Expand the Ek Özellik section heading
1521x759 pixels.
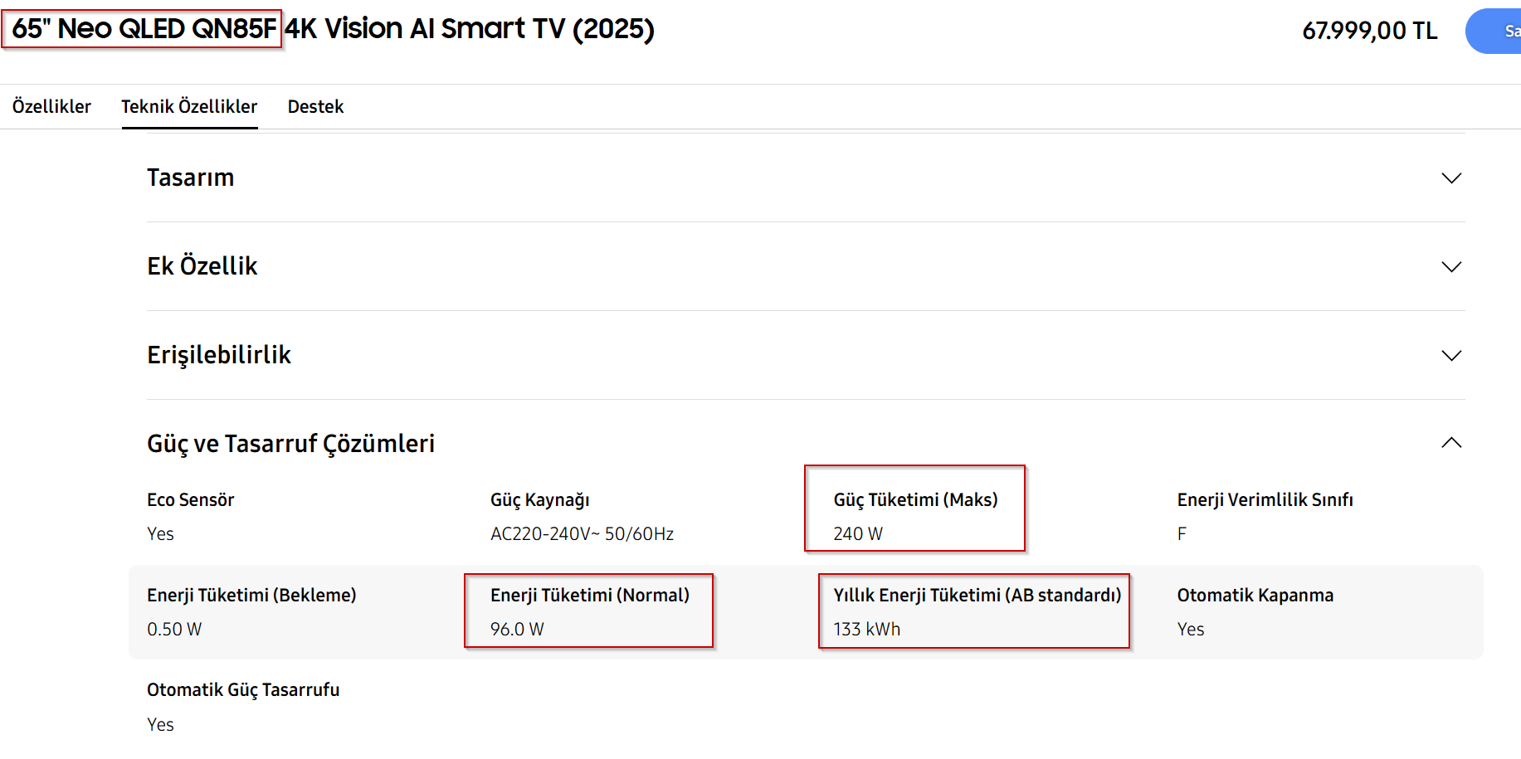[x=202, y=266]
